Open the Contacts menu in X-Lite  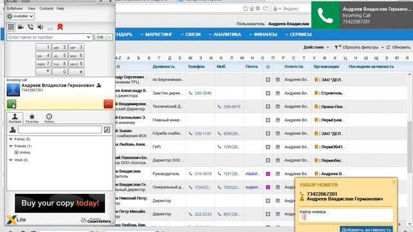46,8
